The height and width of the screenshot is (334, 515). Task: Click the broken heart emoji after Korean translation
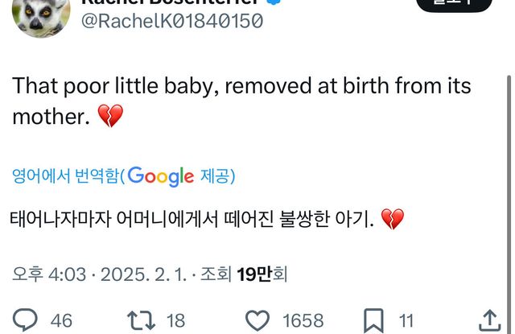tap(392, 218)
